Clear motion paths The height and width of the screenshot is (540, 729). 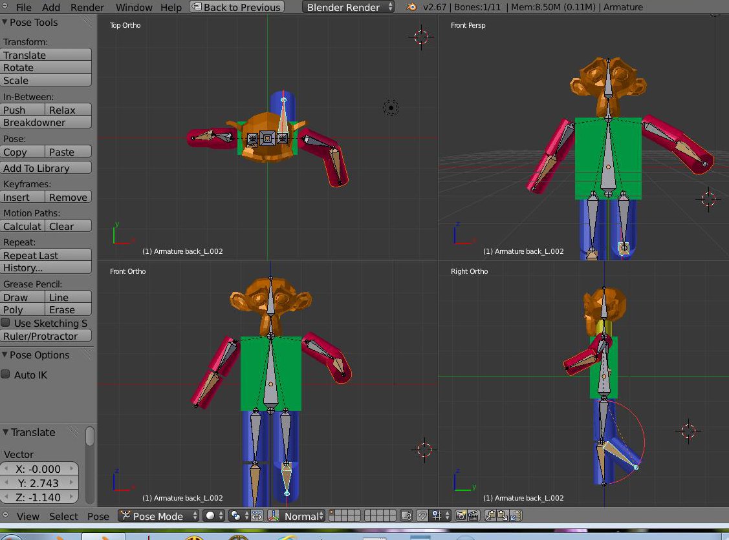click(x=69, y=226)
